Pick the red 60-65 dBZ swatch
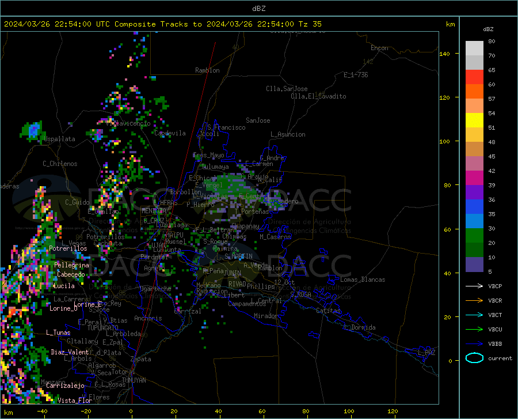Screen dimensions: 518x419 point(474,77)
